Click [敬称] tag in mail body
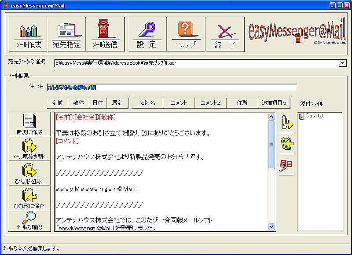 (107, 117)
